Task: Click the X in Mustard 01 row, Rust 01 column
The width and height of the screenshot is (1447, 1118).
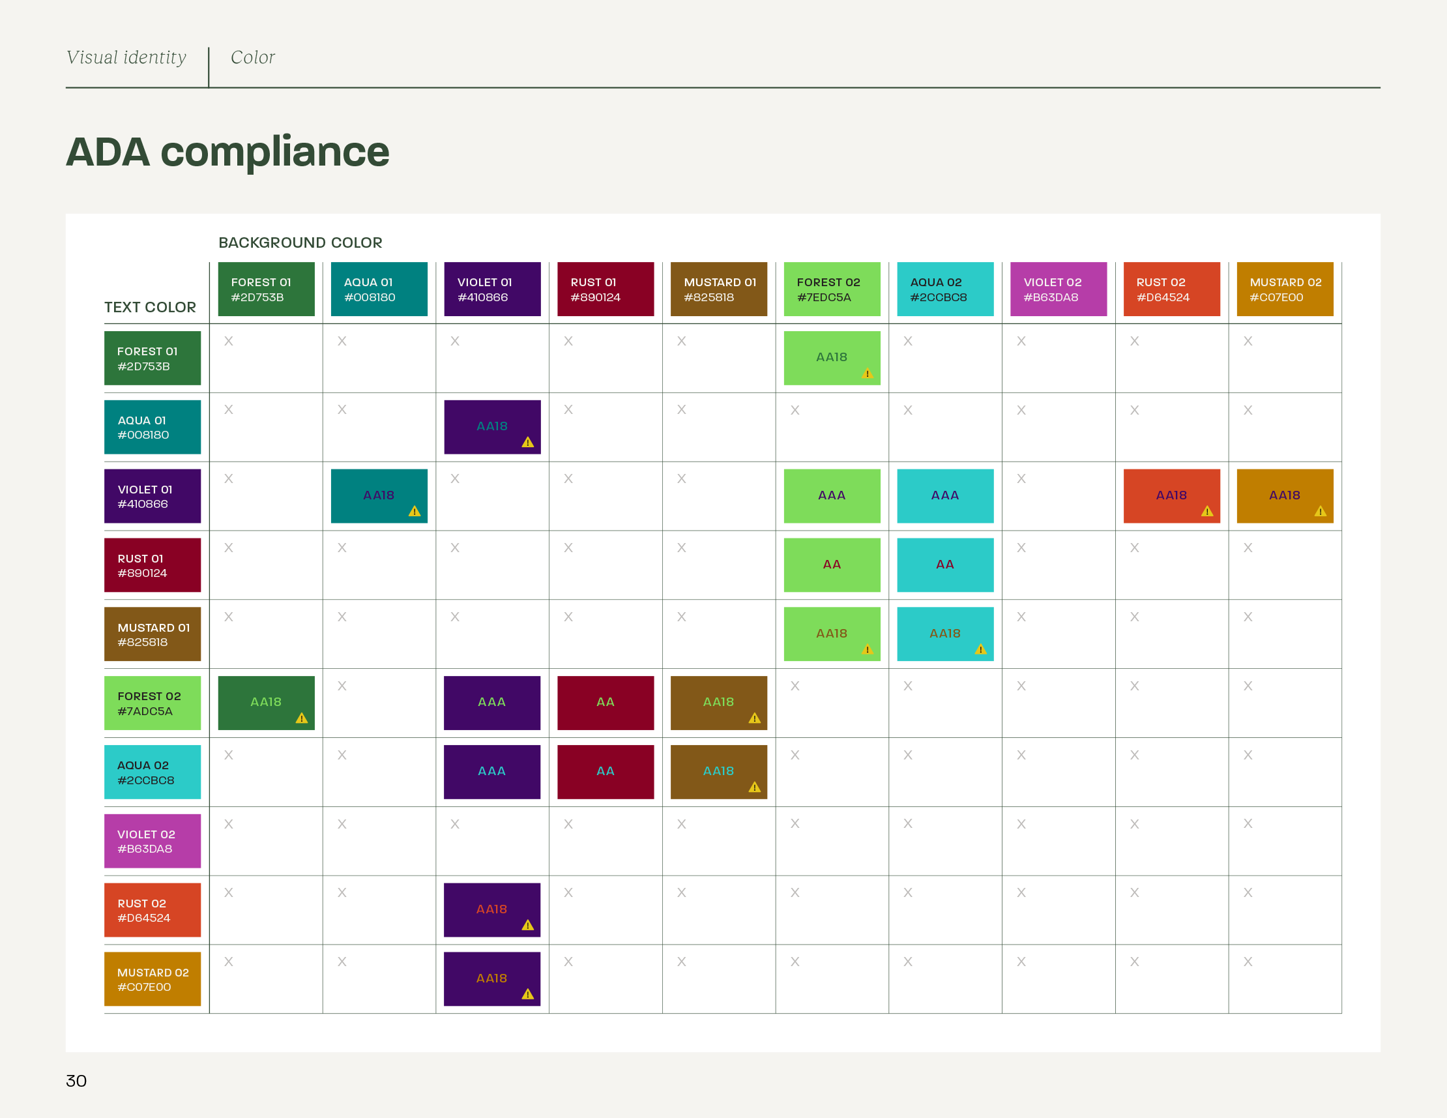Action: click(x=568, y=617)
